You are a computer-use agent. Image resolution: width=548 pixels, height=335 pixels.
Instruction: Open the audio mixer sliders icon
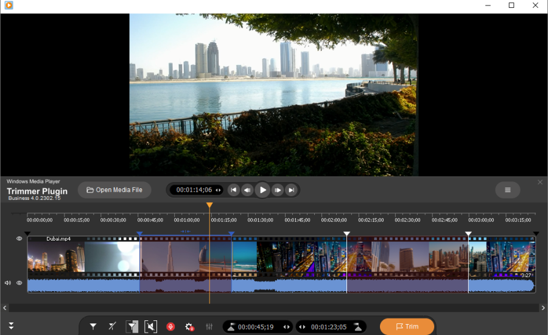tap(209, 327)
